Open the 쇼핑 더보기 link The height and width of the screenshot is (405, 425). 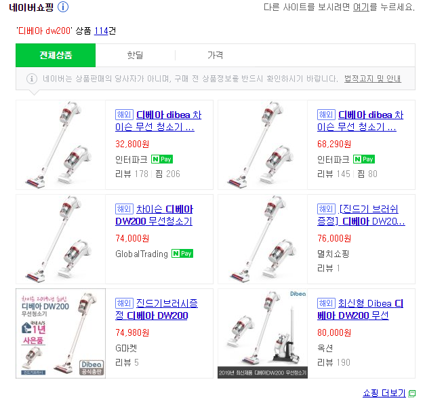tap(384, 393)
